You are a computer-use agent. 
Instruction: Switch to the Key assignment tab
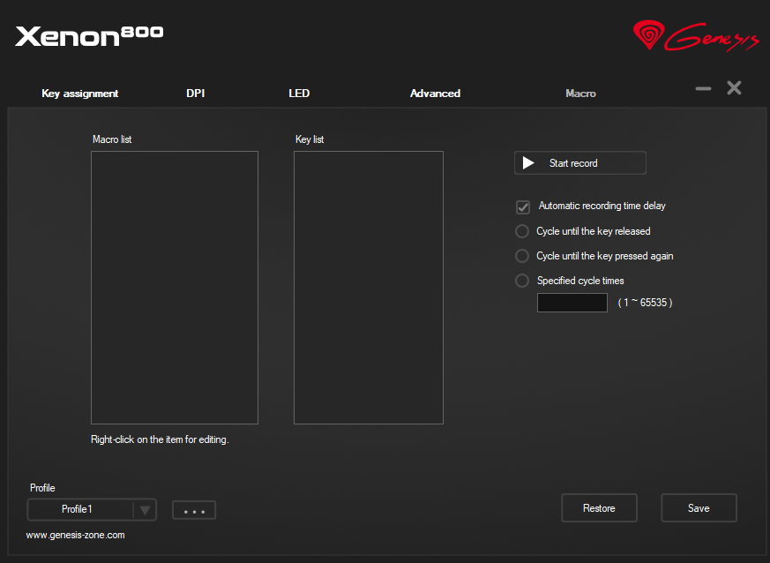coord(80,94)
